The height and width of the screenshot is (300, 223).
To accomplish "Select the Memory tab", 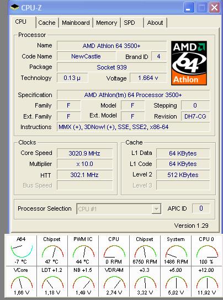I will [107, 23].
